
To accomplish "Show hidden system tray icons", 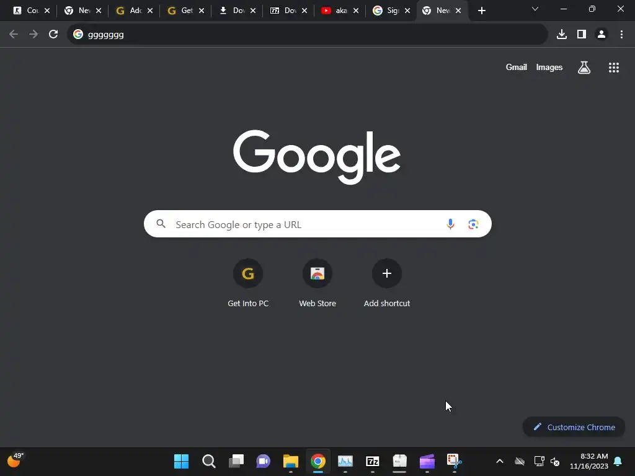I will [500, 461].
